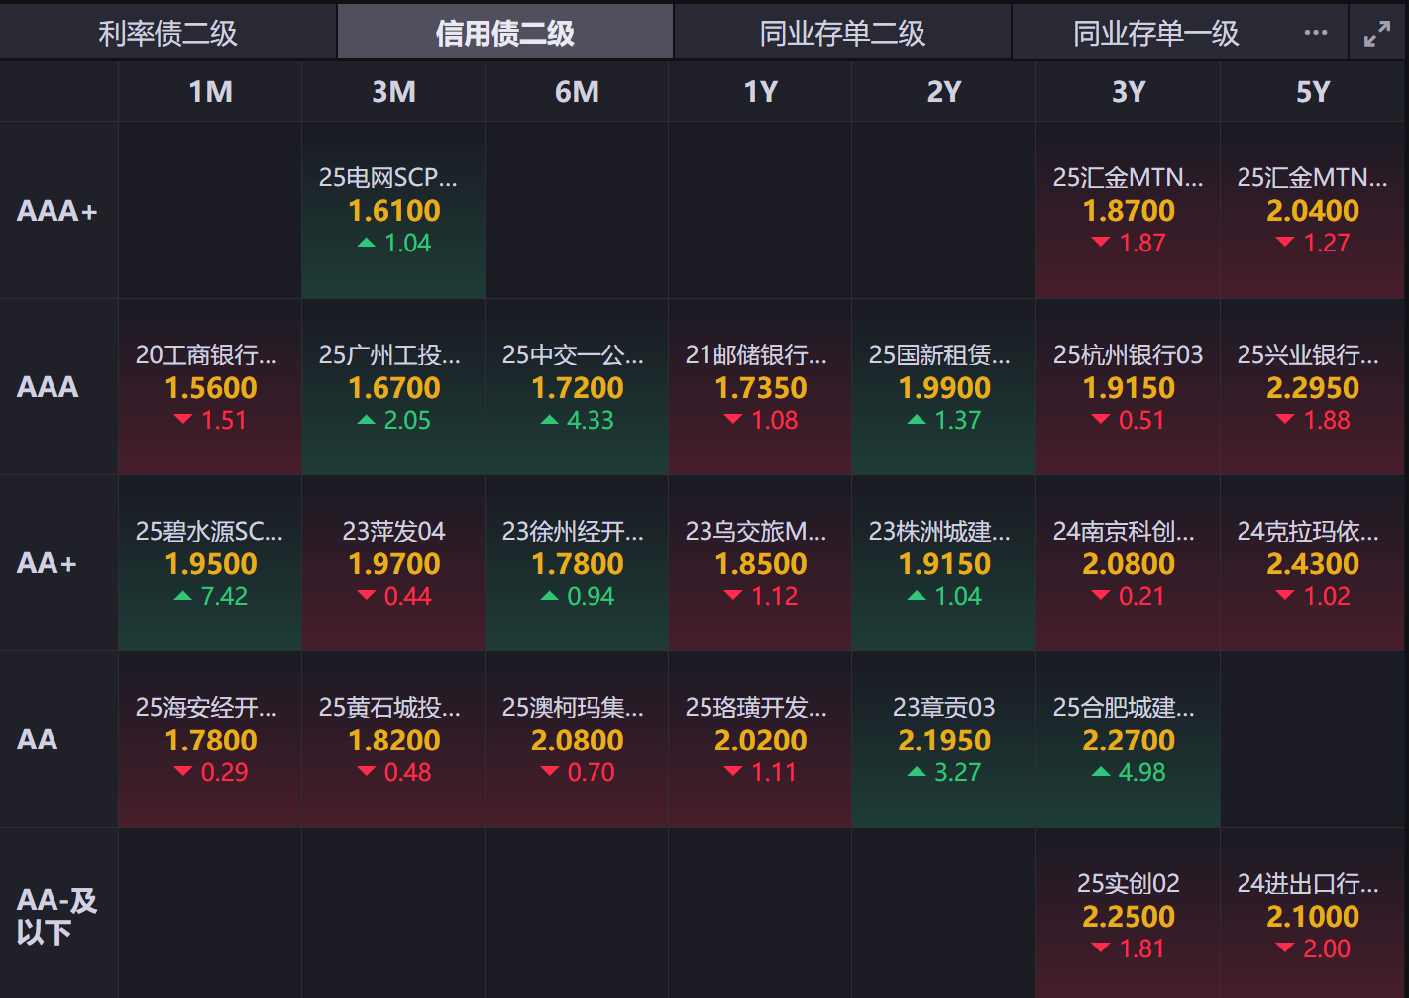Click 23萍发04 bond cell
The height and width of the screenshot is (998, 1409).
click(393, 563)
